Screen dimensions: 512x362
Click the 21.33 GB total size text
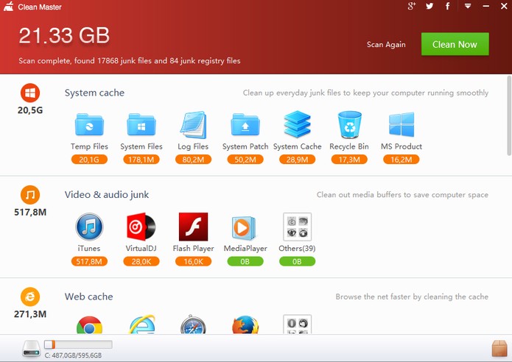tap(64, 35)
